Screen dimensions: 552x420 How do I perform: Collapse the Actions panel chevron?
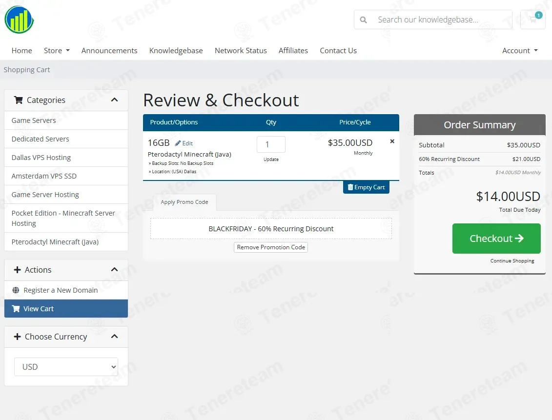click(x=114, y=269)
